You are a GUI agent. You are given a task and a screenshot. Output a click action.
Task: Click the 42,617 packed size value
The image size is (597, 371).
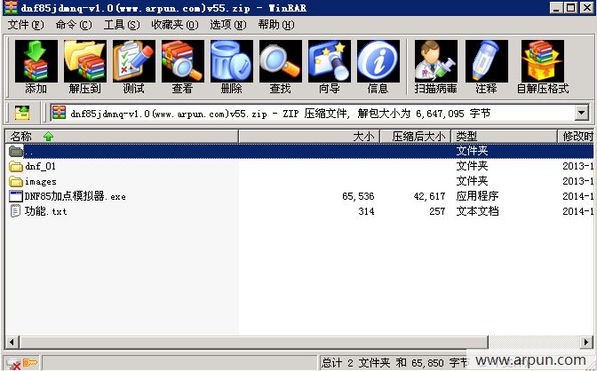point(429,196)
